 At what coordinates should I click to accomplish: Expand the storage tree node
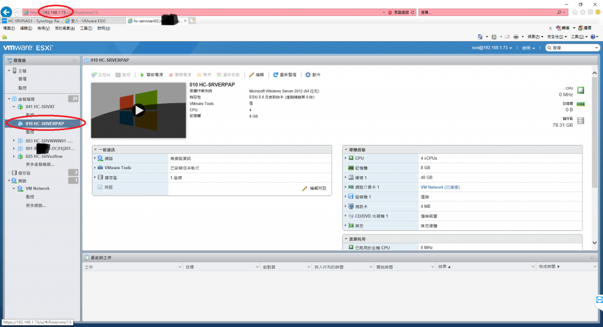(9, 173)
